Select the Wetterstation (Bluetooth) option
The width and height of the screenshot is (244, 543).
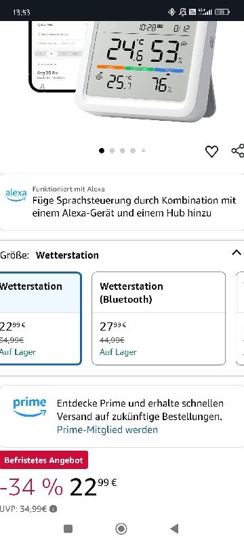(159, 318)
